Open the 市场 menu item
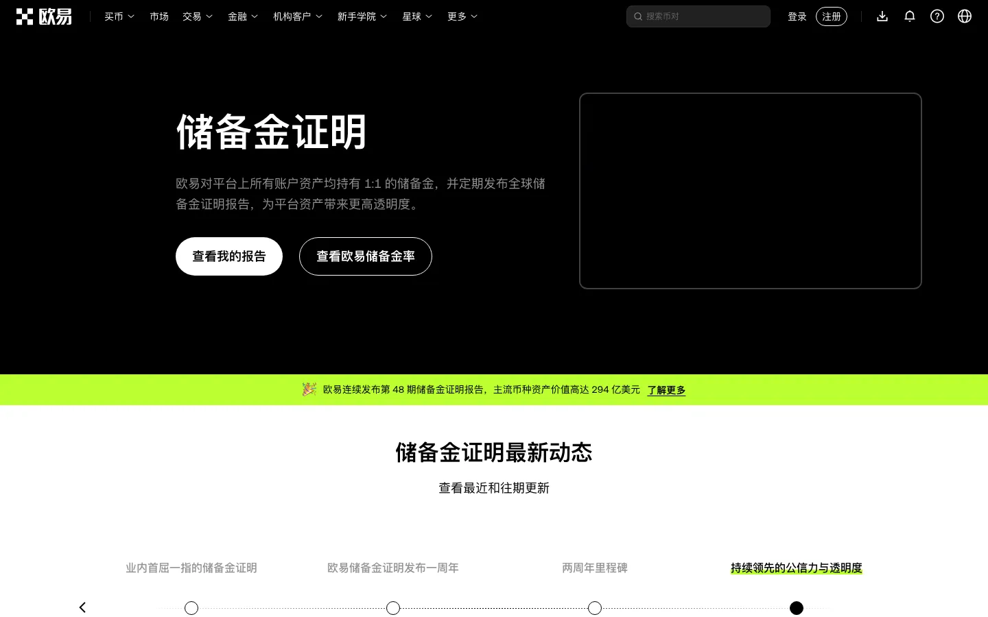 (159, 16)
